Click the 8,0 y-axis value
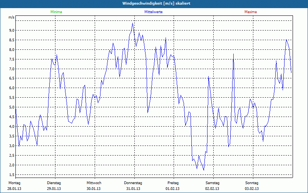This screenshot has height=193, width=308. pyautogui.click(x=12, y=50)
